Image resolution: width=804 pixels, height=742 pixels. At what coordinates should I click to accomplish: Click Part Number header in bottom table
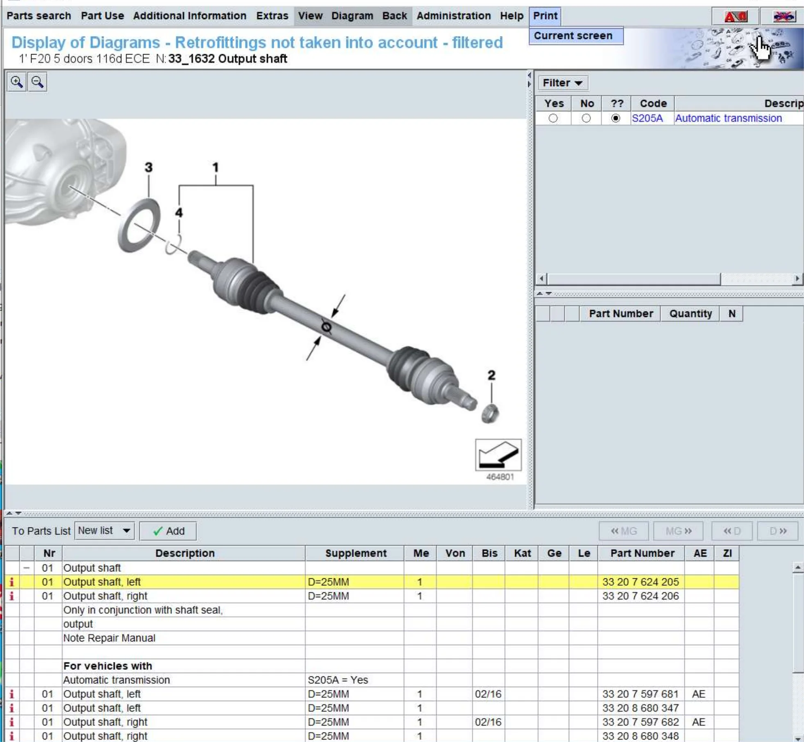[642, 553]
